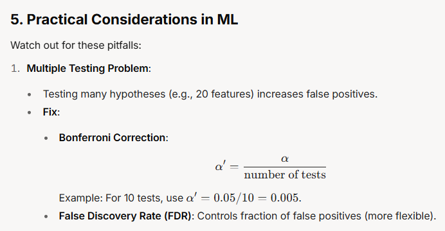Image resolution: width=445 pixels, height=231 pixels.
Task: Click the bold "Fix" label
Action: 50,112
